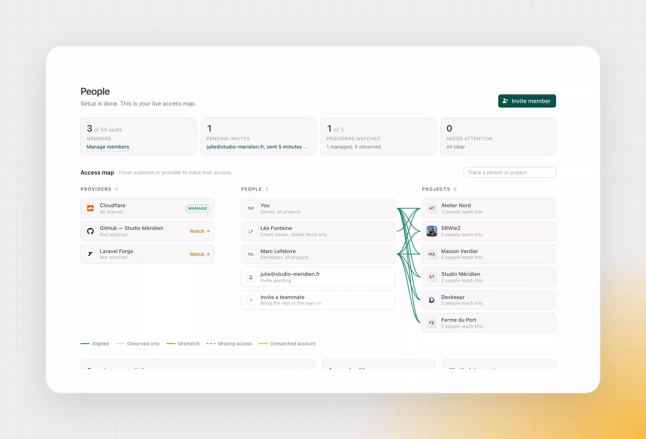The image size is (646, 439).
Task: Click Watch for GitHub — Studio Méridien
Action: (200, 231)
